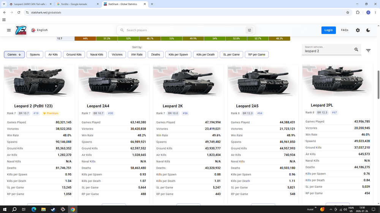Sort vehicles by Kills per Death
380x213 pixels.
click(205, 55)
